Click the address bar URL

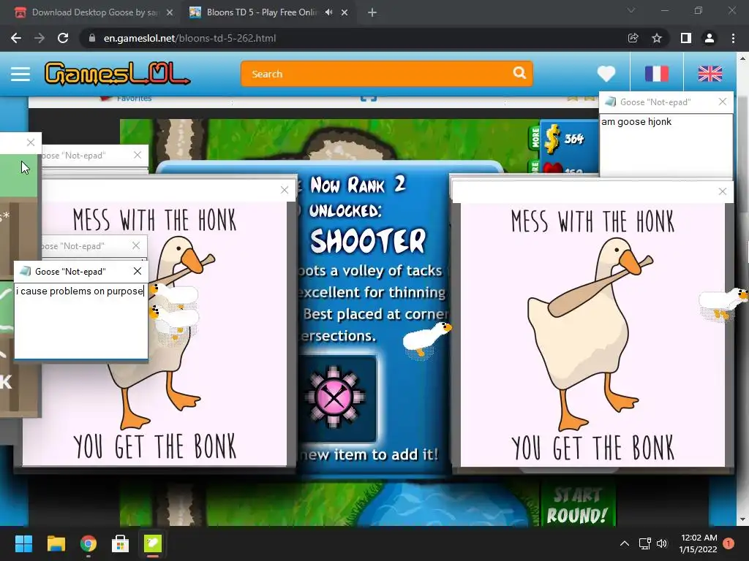coord(189,38)
